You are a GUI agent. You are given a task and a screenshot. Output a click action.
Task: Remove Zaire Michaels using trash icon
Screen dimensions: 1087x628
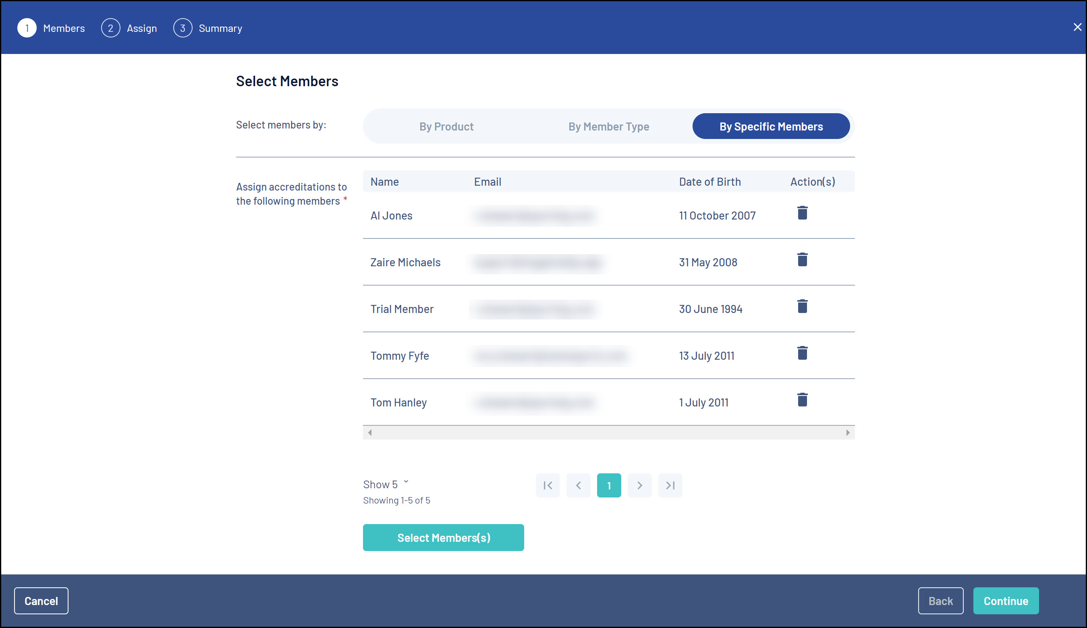click(x=802, y=260)
